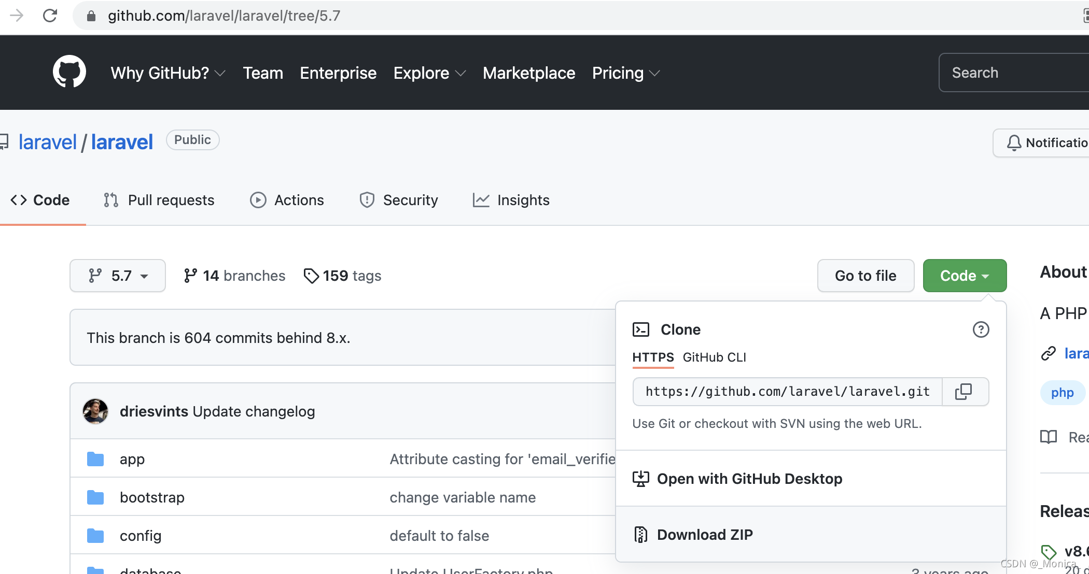Click the Go to file button
1089x574 pixels.
coord(865,276)
